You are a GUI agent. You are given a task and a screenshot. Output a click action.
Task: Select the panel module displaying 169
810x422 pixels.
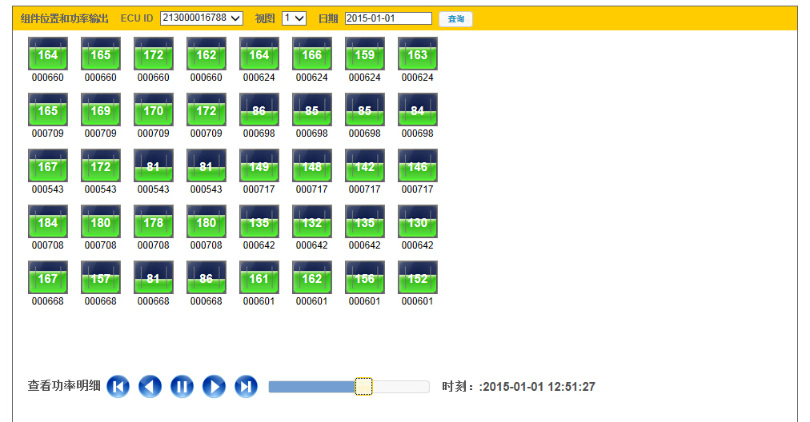point(101,110)
